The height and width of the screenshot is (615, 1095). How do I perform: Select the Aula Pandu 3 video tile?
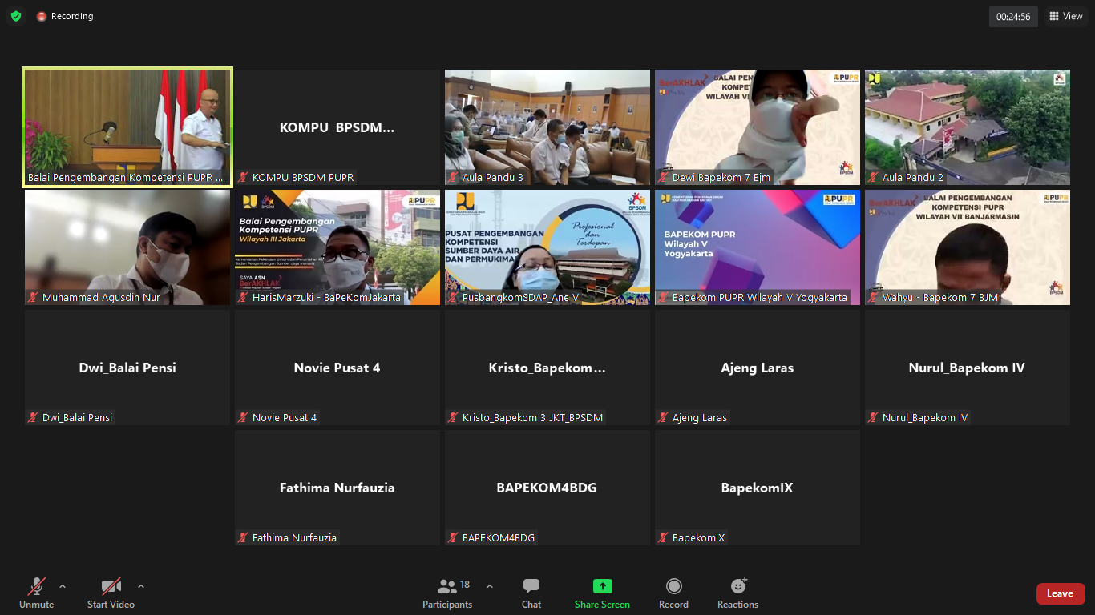547,127
